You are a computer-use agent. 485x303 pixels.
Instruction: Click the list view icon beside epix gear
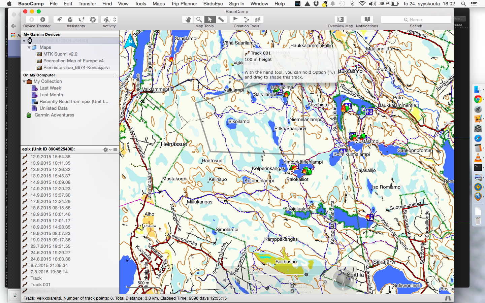click(x=116, y=149)
